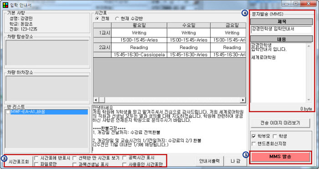
Task: Open 전송 이미지 미리보기 preview
Action: 280,123
